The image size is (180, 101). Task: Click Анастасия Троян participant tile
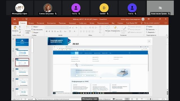(160, 8)
